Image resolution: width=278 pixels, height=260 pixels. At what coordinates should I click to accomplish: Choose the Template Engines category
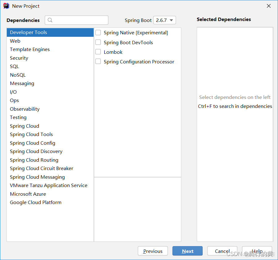[x=30, y=49]
